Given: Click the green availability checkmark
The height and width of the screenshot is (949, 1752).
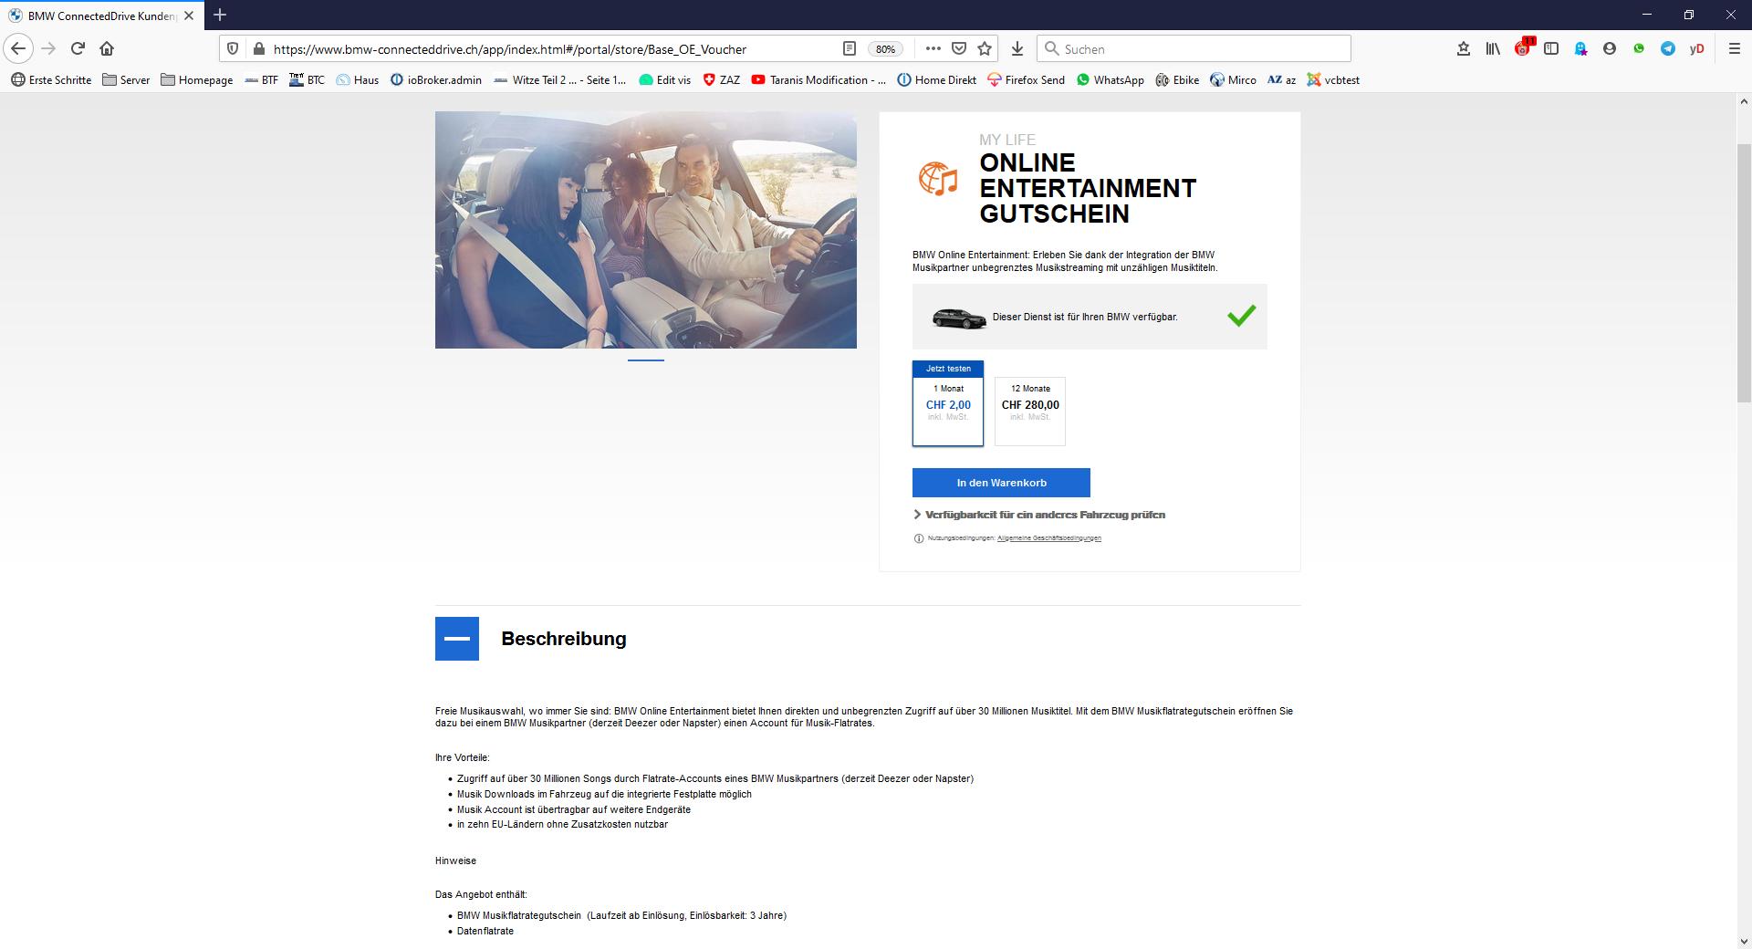Looking at the screenshot, I should coord(1241,316).
